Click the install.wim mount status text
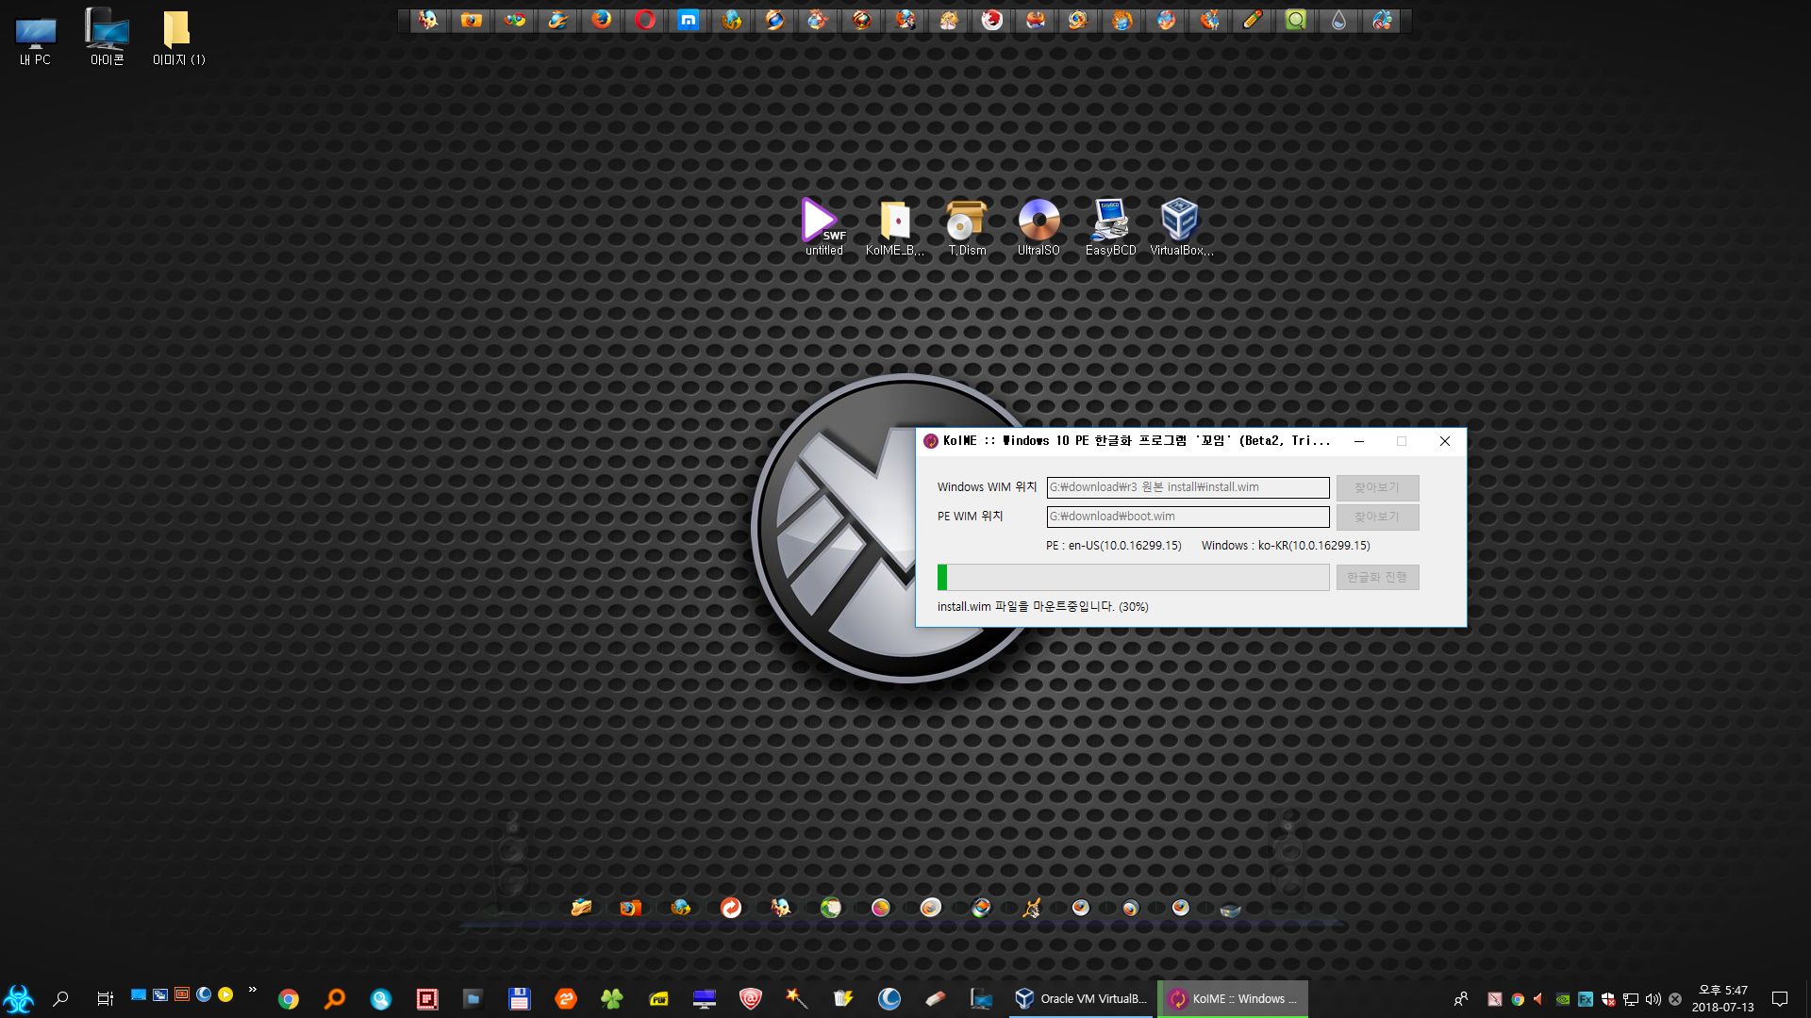 pos(1042,606)
